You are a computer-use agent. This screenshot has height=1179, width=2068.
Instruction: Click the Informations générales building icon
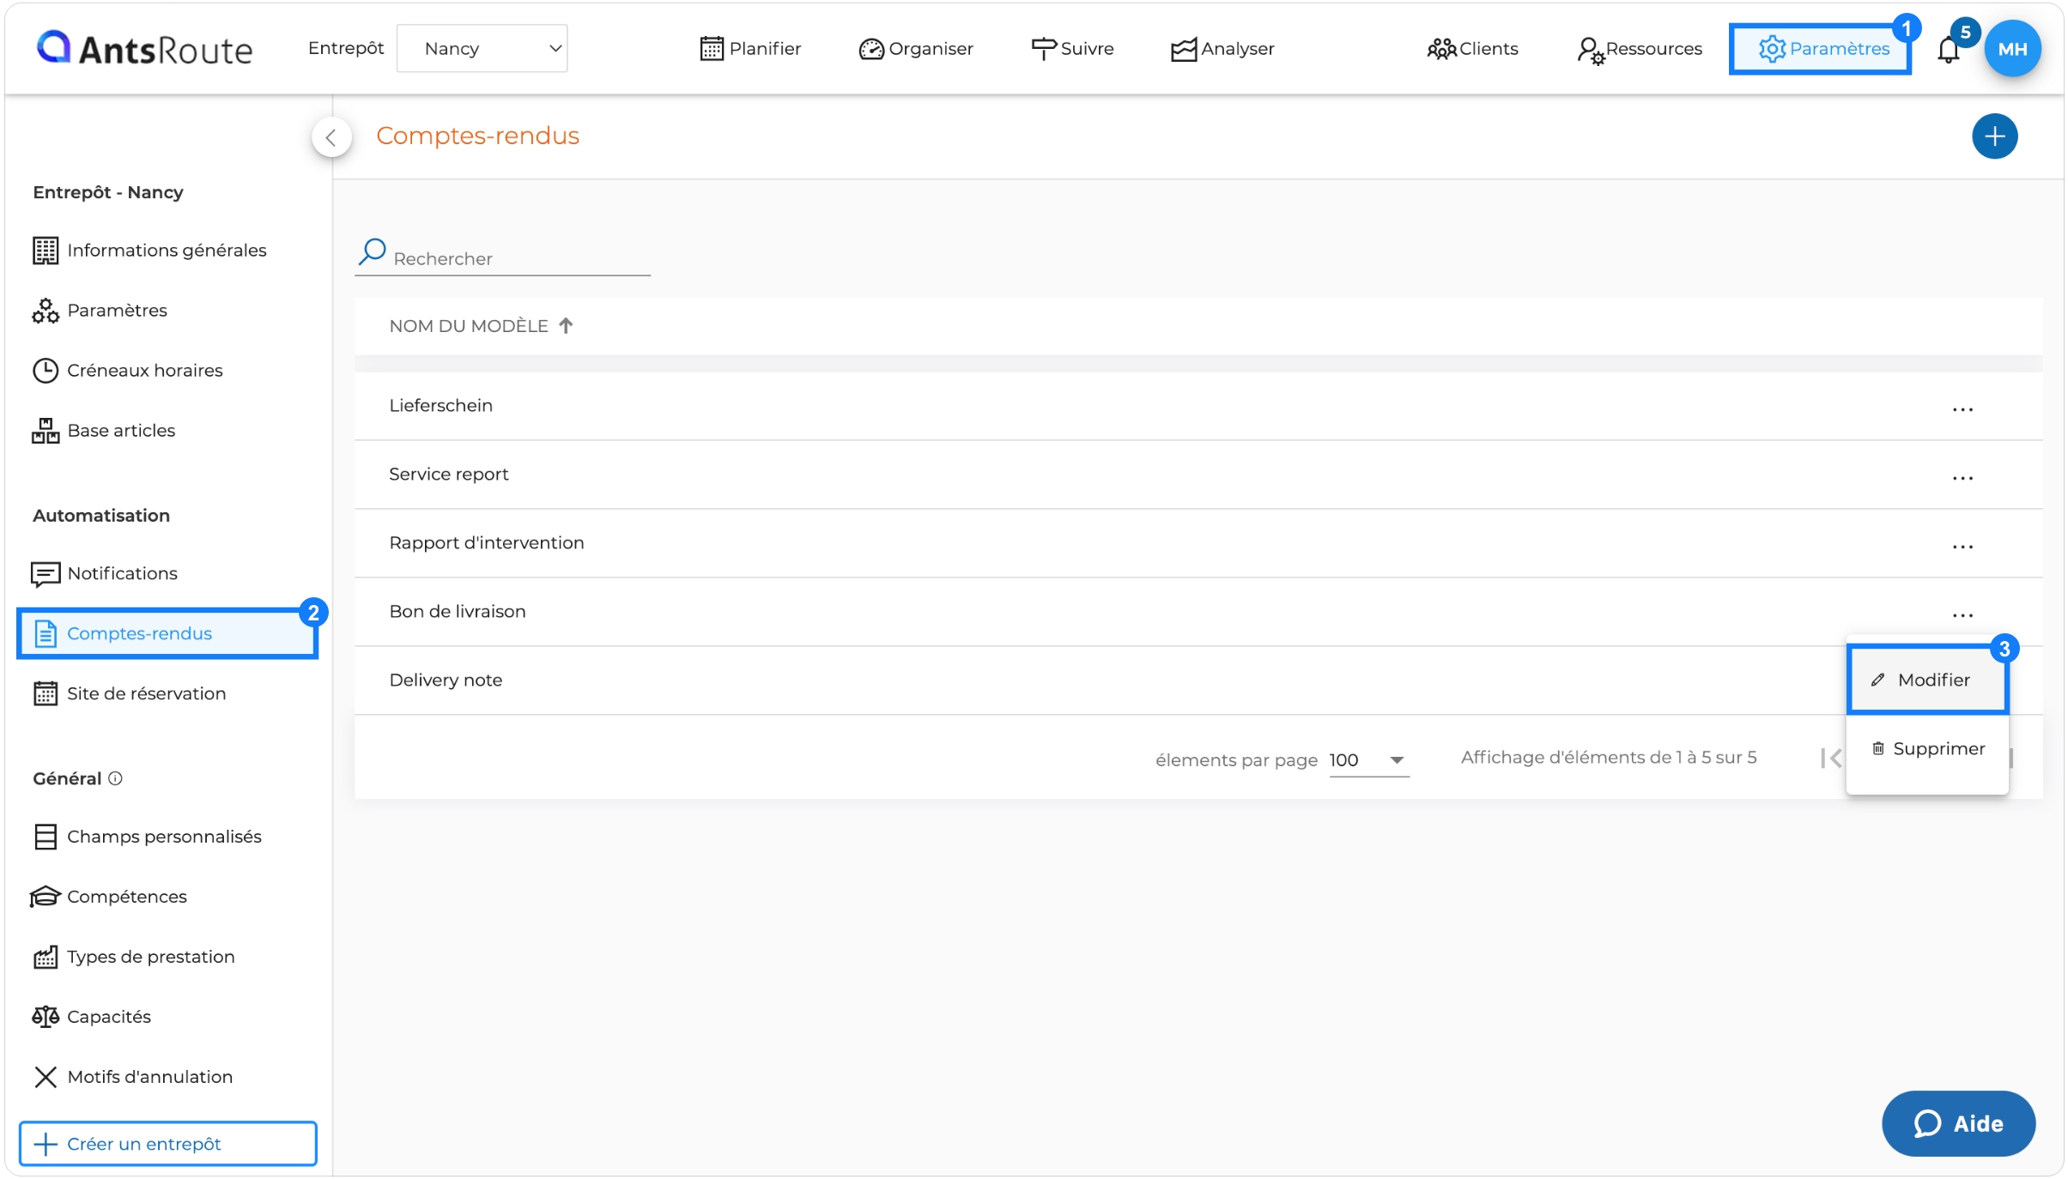point(45,251)
